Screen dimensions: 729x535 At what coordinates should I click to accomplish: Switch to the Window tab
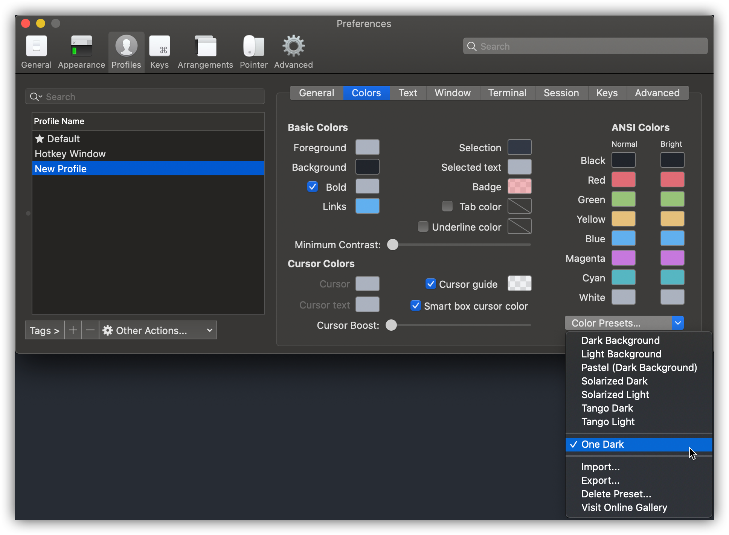(453, 93)
